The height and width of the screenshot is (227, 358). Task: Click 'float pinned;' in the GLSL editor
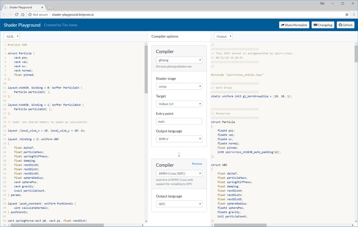tap(24, 75)
